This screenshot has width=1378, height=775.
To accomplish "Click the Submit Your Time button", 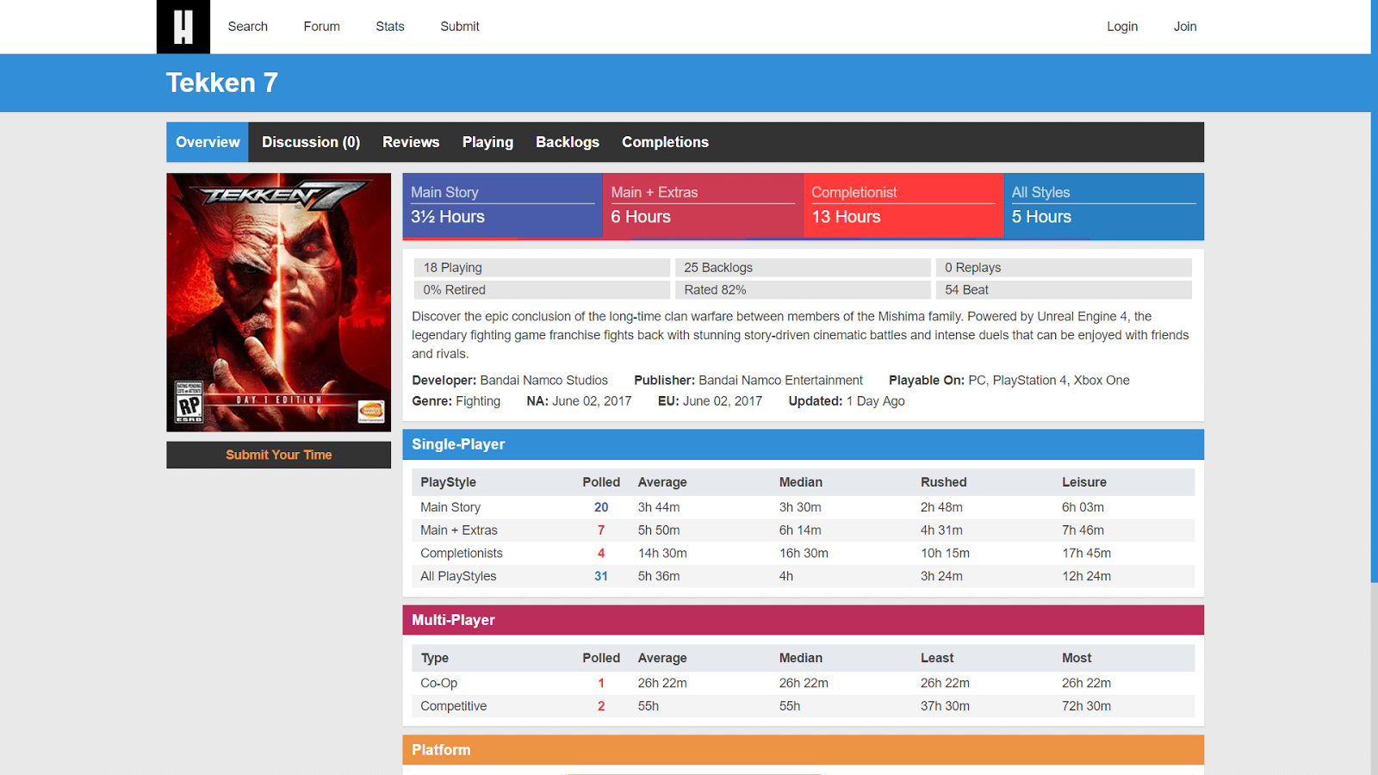I will [278, 455].
